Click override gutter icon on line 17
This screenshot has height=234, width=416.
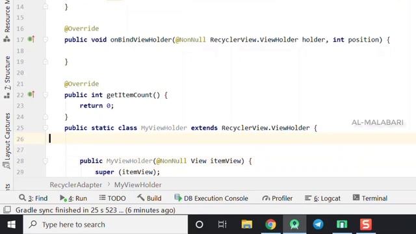pos(31,39)
